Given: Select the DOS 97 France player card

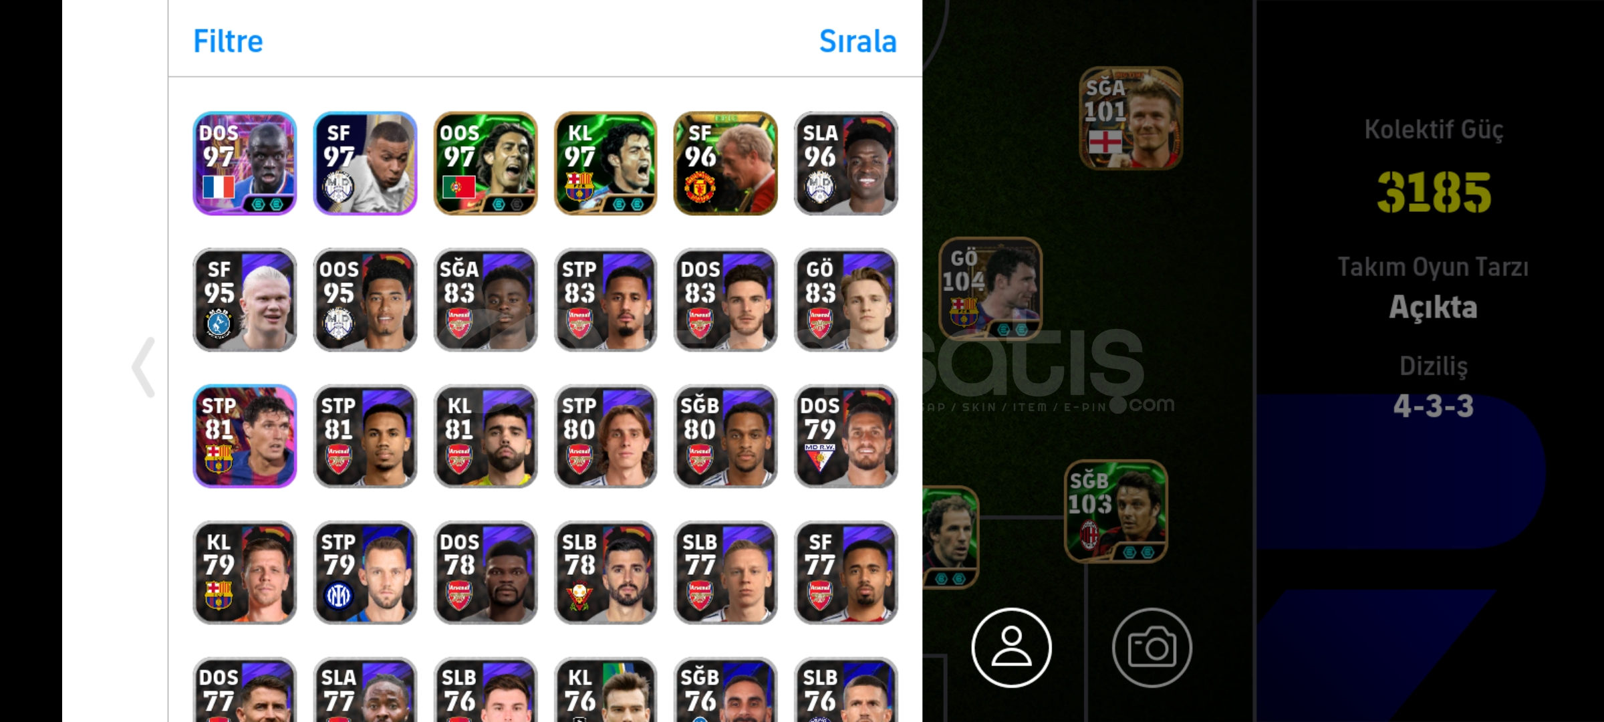Looking at the screenshot, I should [245, 163].
